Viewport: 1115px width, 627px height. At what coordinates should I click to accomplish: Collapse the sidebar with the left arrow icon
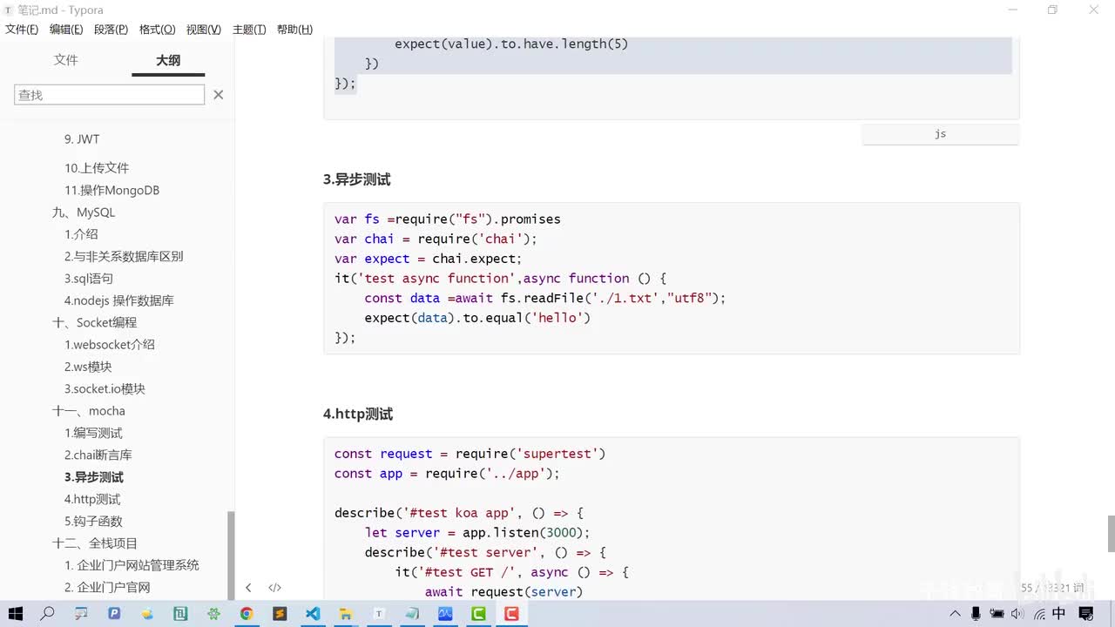(x=248, y=588)
